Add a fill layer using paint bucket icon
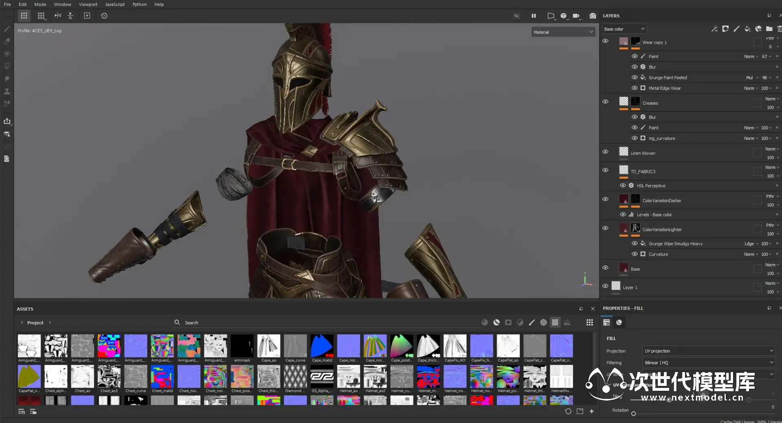This screenshot has height=423, width=782. click(747, 29)
